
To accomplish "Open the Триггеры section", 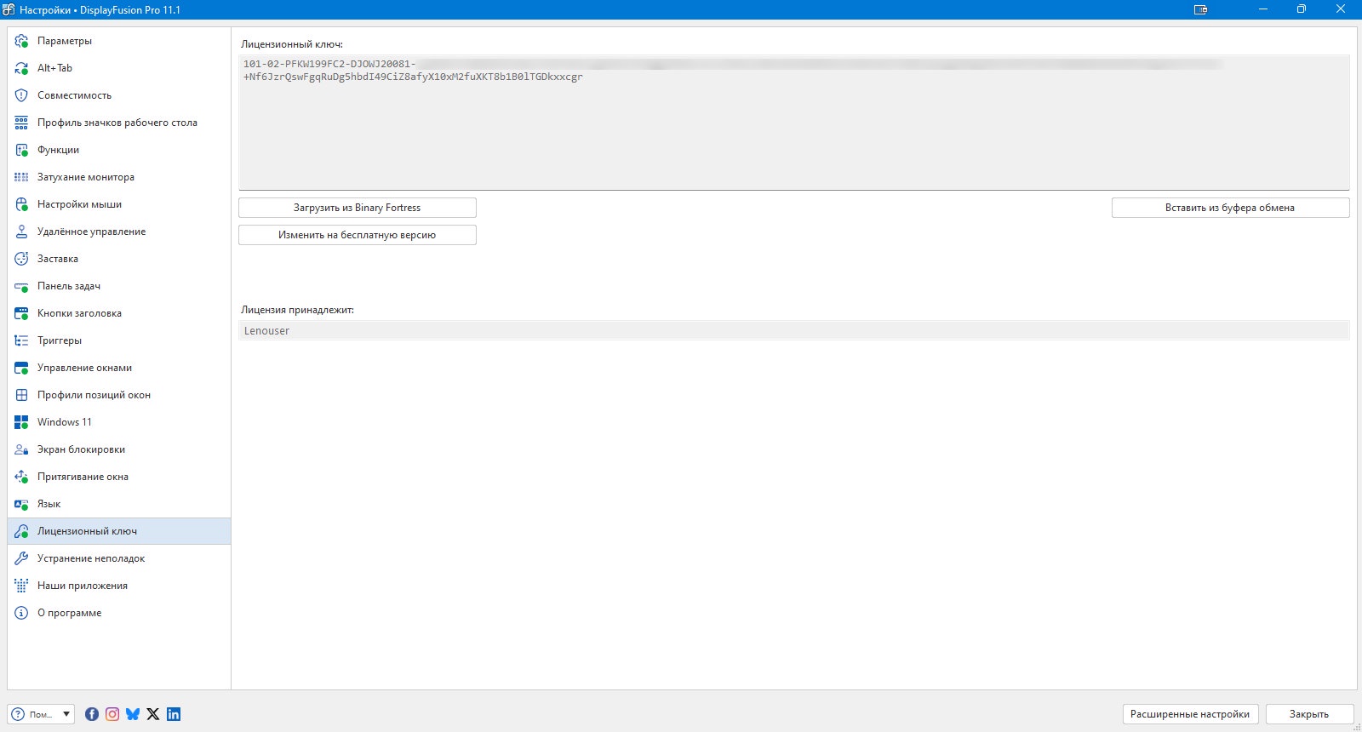I will (119, 340).
